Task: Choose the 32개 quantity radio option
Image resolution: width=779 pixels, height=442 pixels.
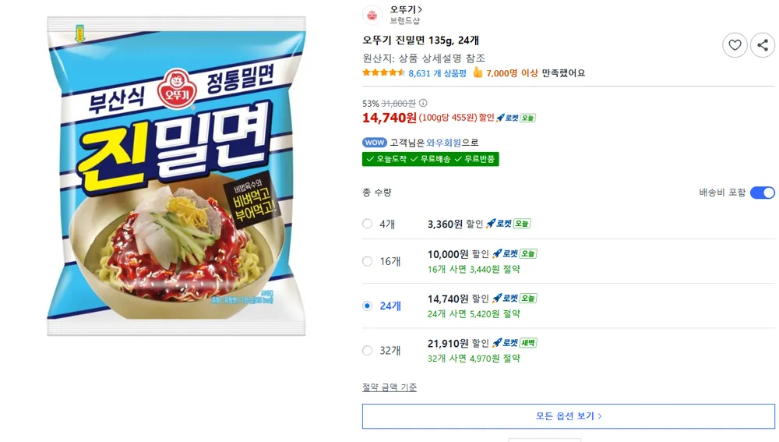Action: click(367, 351)
